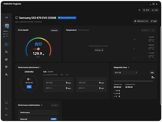
Task: Open the 简单扫描 scan type dropdown
Action: [x=126, y=73]
